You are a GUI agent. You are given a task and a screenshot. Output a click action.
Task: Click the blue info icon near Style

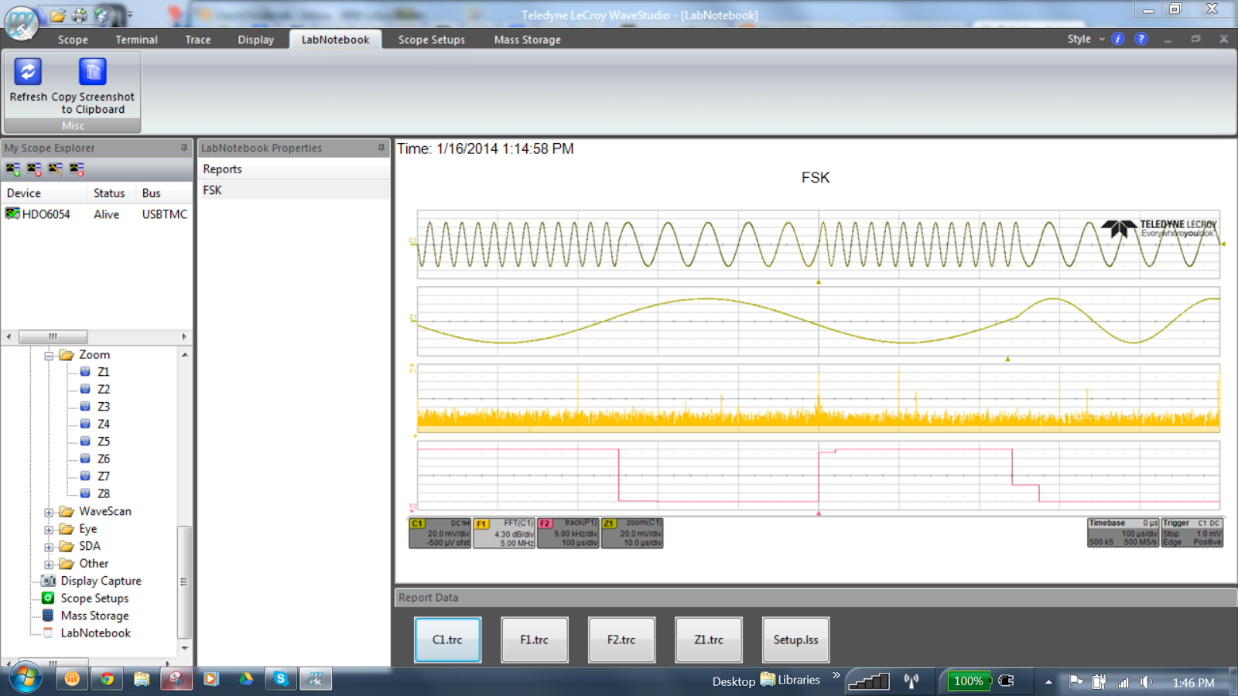(1118, 39)
